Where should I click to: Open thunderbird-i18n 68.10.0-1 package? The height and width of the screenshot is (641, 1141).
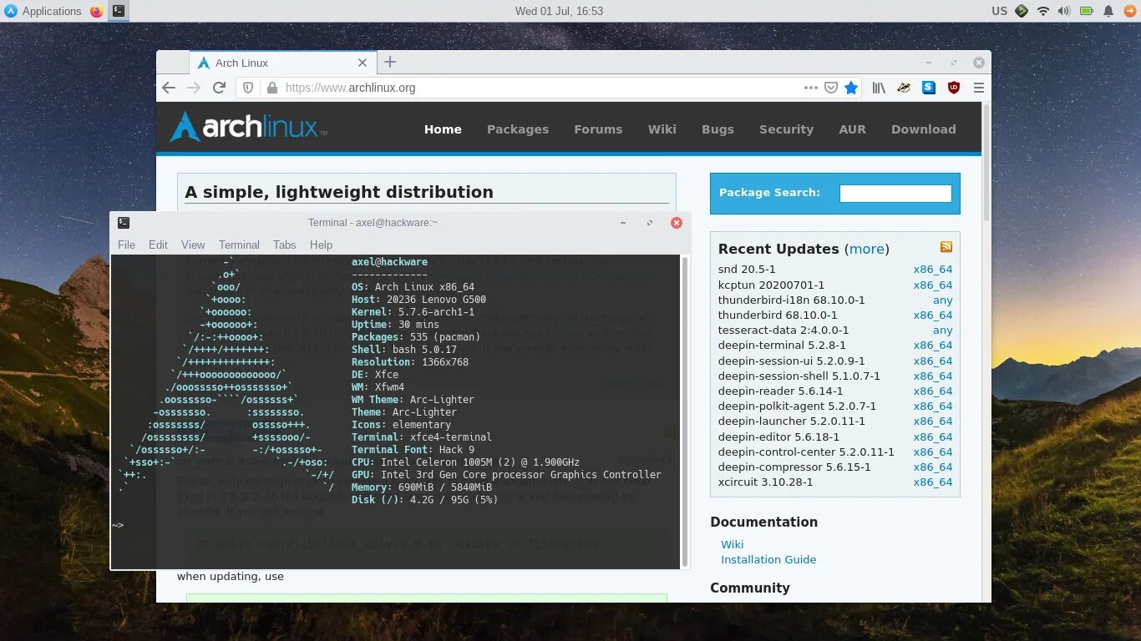pos(791,300)
